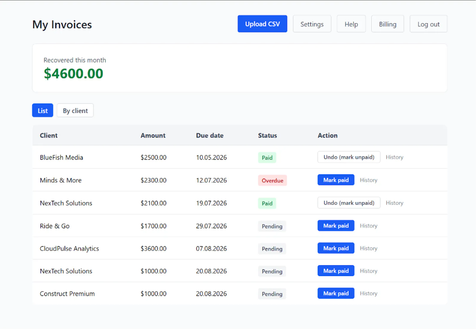Go to Billing

pyautogui.click(x=387, y=24)
